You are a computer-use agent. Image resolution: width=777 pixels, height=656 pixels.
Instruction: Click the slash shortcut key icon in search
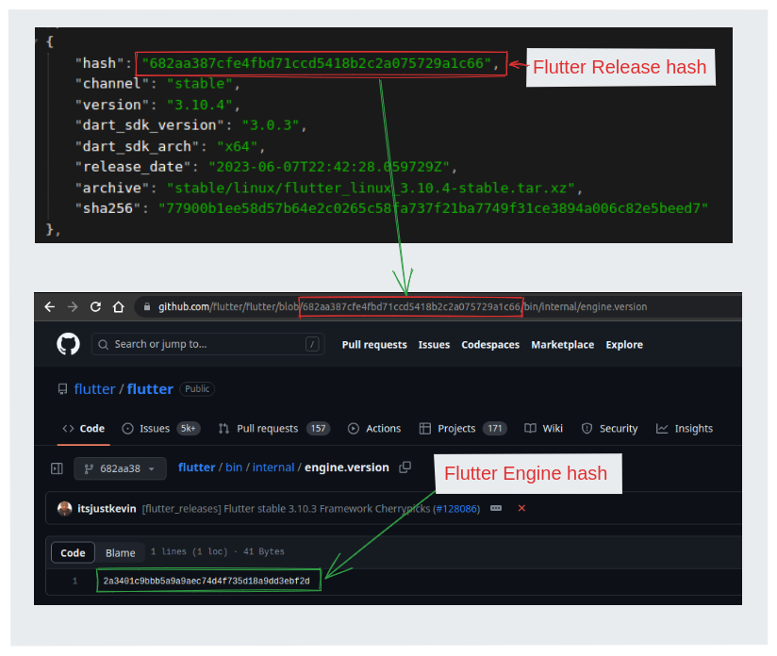312,344
